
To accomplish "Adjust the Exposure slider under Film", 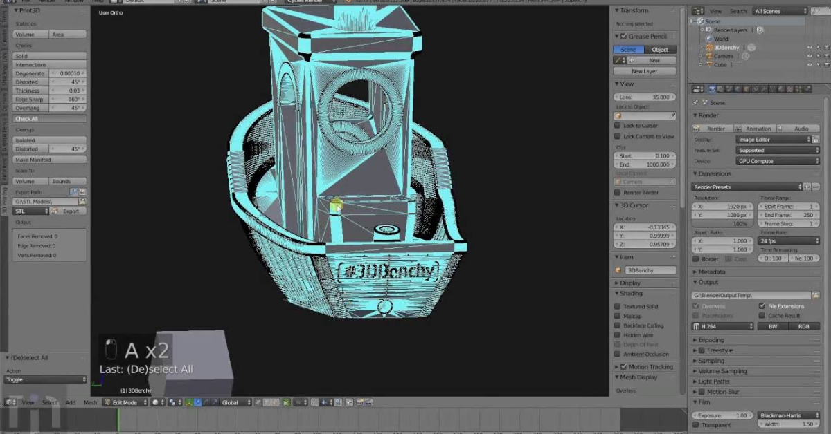I will click(x=722, y=415).
